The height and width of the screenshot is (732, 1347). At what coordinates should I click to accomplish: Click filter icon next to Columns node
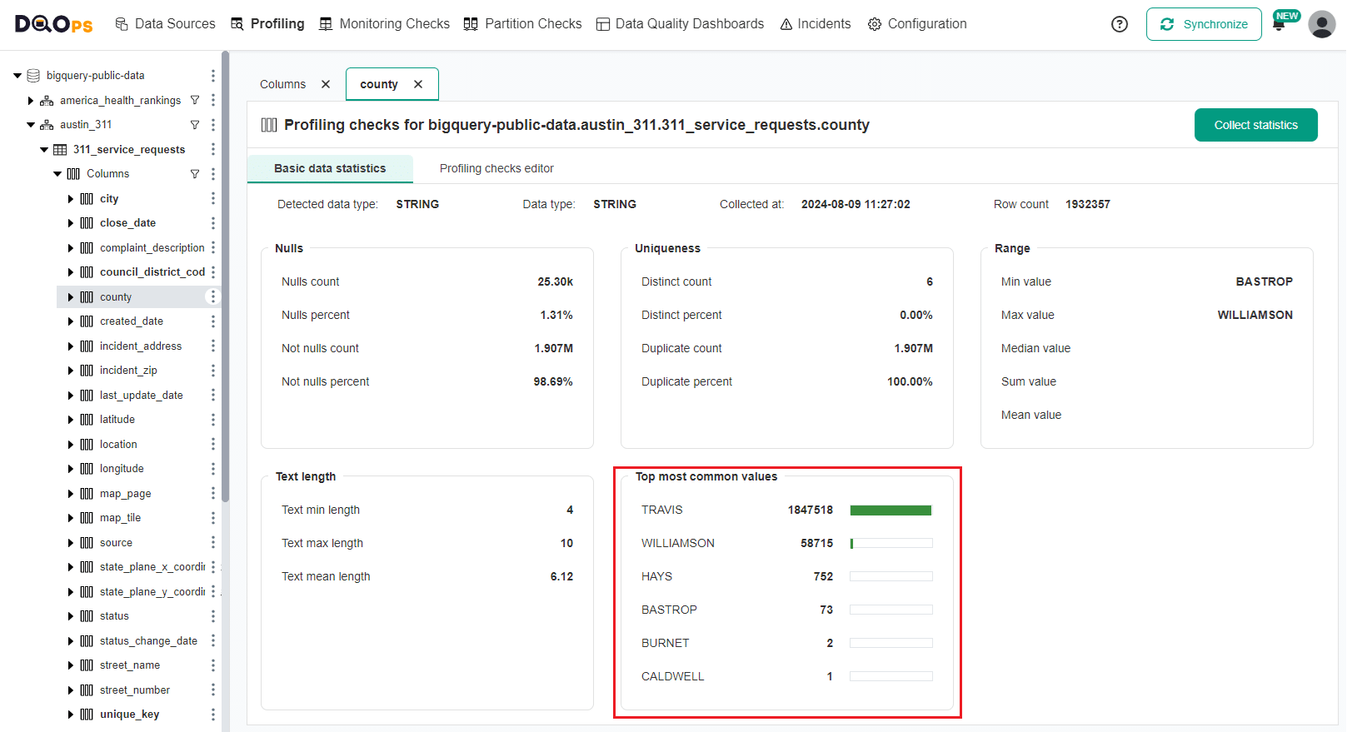pos(195,174)
